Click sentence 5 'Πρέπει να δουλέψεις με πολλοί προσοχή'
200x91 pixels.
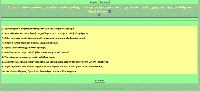click(x=24, y=48)
